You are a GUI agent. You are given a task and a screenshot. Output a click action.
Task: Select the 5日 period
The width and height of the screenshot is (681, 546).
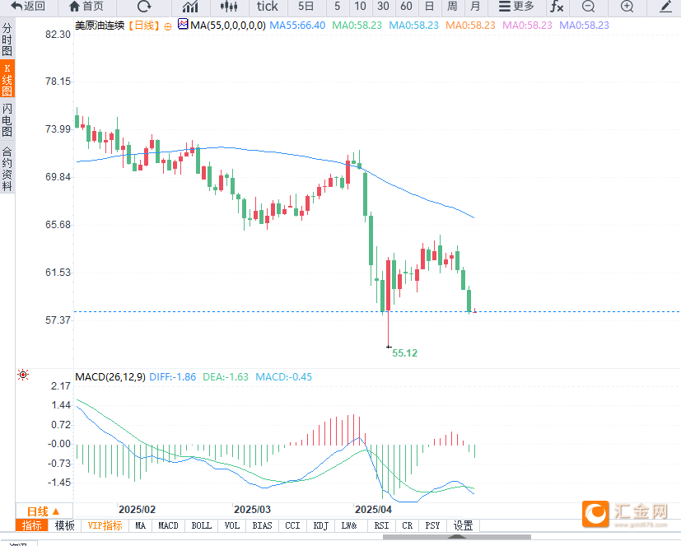[x=306, y=7]
